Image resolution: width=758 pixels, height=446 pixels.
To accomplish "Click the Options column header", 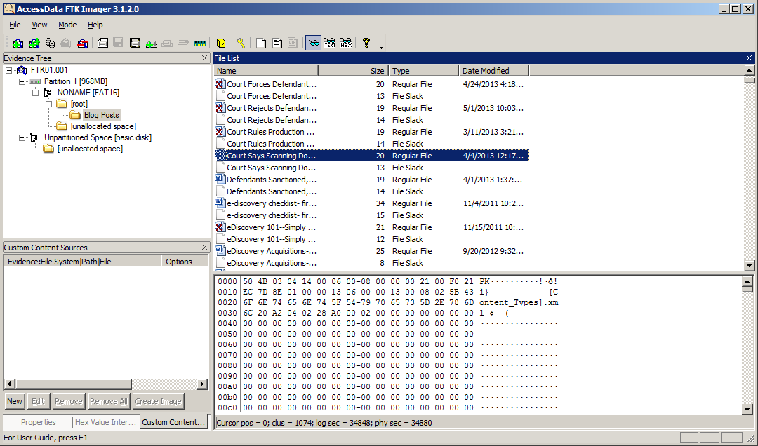I will pyautogui.click(x=185, y=262).
